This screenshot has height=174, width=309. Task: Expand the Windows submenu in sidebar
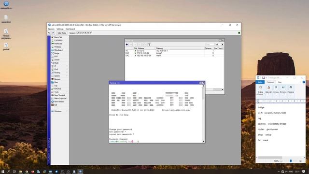pyautogui.click(x=59, y=111)
